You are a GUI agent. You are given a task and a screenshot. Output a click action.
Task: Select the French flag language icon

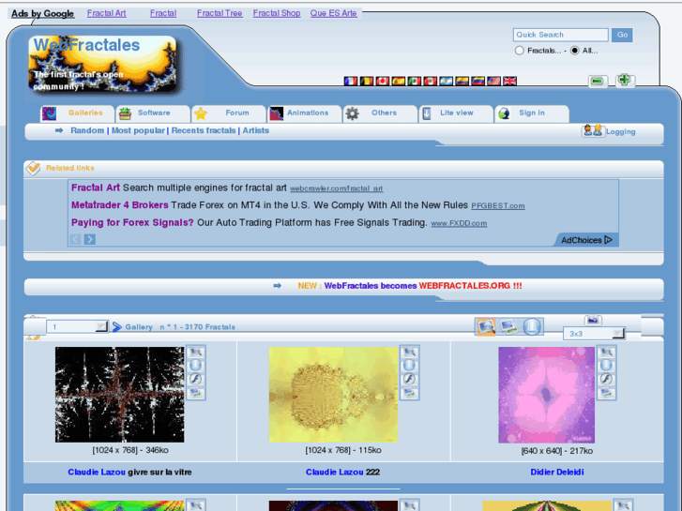click(x=350, y=82)
